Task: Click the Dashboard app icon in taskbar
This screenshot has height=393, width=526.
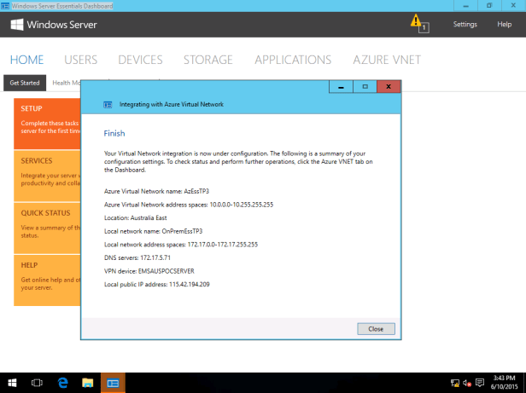Action: pos(113,383)
